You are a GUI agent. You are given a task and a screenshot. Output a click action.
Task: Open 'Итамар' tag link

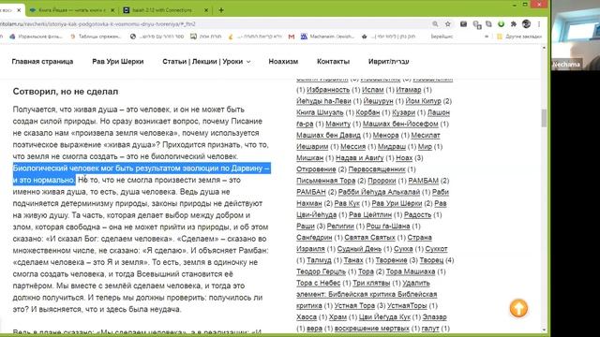pos(409,90)
